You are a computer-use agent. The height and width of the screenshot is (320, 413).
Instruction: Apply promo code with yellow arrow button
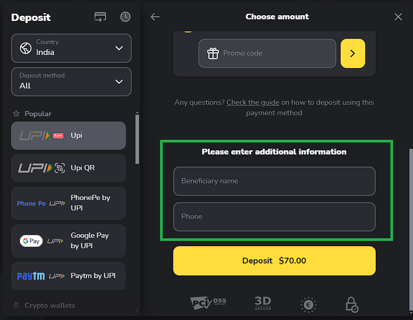click(353, 53)
